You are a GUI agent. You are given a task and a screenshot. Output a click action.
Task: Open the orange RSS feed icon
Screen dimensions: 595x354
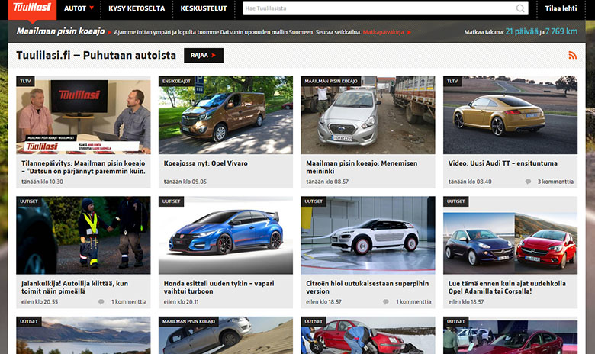pyautogui.click(x=572, y=56)
